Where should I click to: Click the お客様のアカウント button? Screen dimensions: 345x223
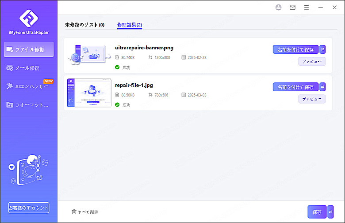(x=29, y=208)
